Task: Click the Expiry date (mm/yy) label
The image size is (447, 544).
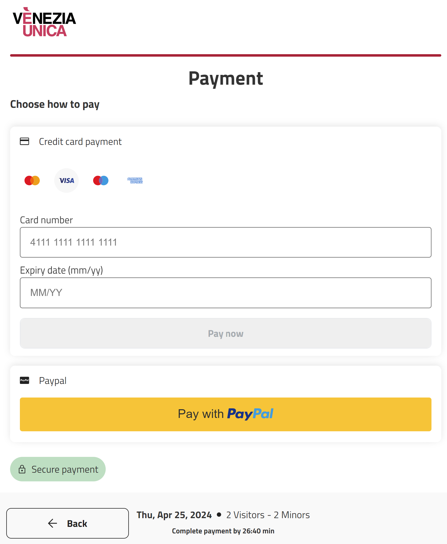Action: click(x=62, y=270)
